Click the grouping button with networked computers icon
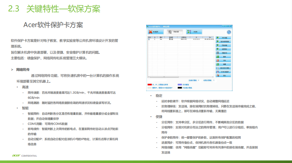Screen dimensions: 292x163 [194, 32]
